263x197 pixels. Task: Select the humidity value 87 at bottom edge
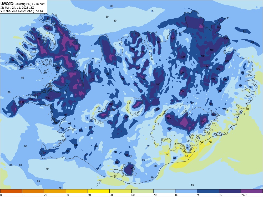pyautogui.click(x=60, y=188)
